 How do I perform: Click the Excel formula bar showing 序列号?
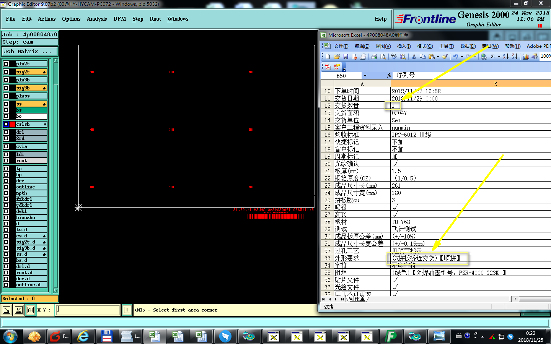[x=472, y=75]
